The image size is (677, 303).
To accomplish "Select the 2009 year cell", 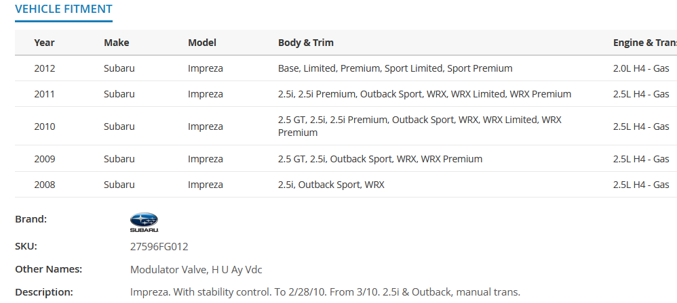I will (45, 159).
